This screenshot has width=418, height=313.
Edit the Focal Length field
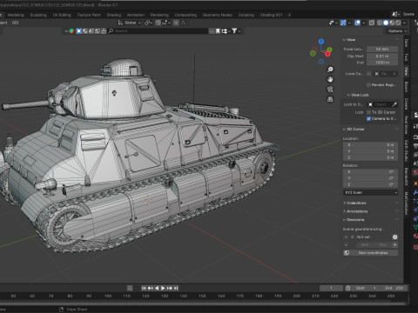pyautogui.click(x=382, y=49)
